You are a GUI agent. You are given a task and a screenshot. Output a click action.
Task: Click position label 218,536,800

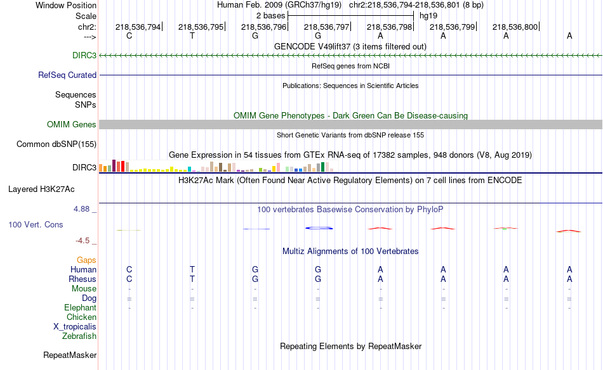tap(515, 27)
